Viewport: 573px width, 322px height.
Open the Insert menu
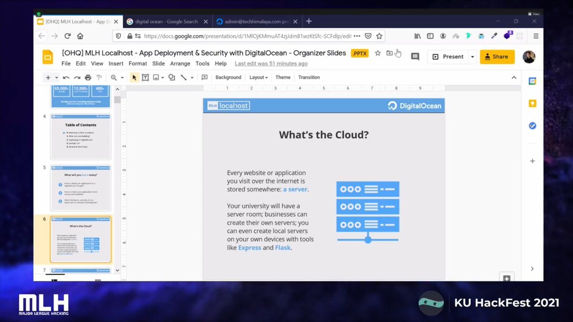116,63
